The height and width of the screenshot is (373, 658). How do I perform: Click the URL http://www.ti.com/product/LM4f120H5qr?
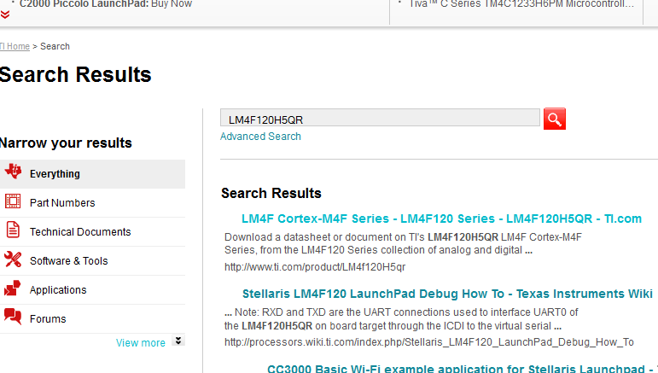(315, 267)
